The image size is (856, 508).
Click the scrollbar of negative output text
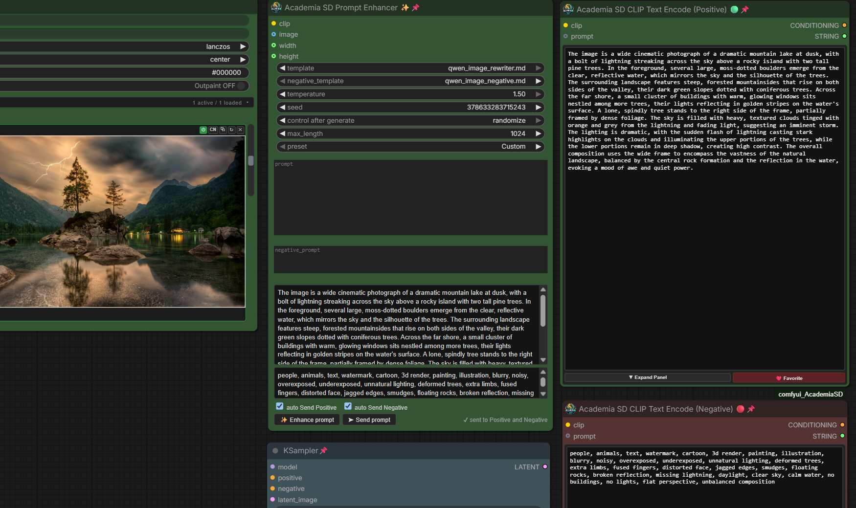click(x=543, y=383)
